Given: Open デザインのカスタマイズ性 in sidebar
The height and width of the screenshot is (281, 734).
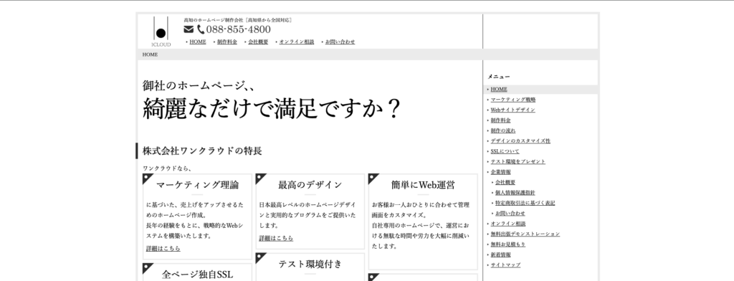Looking at the screenshot, I should point(520,141).
